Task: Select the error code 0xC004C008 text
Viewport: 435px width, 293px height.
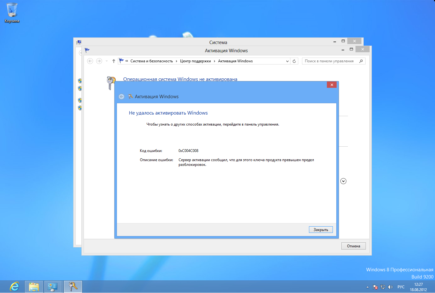Action: [x=188, y=151]
